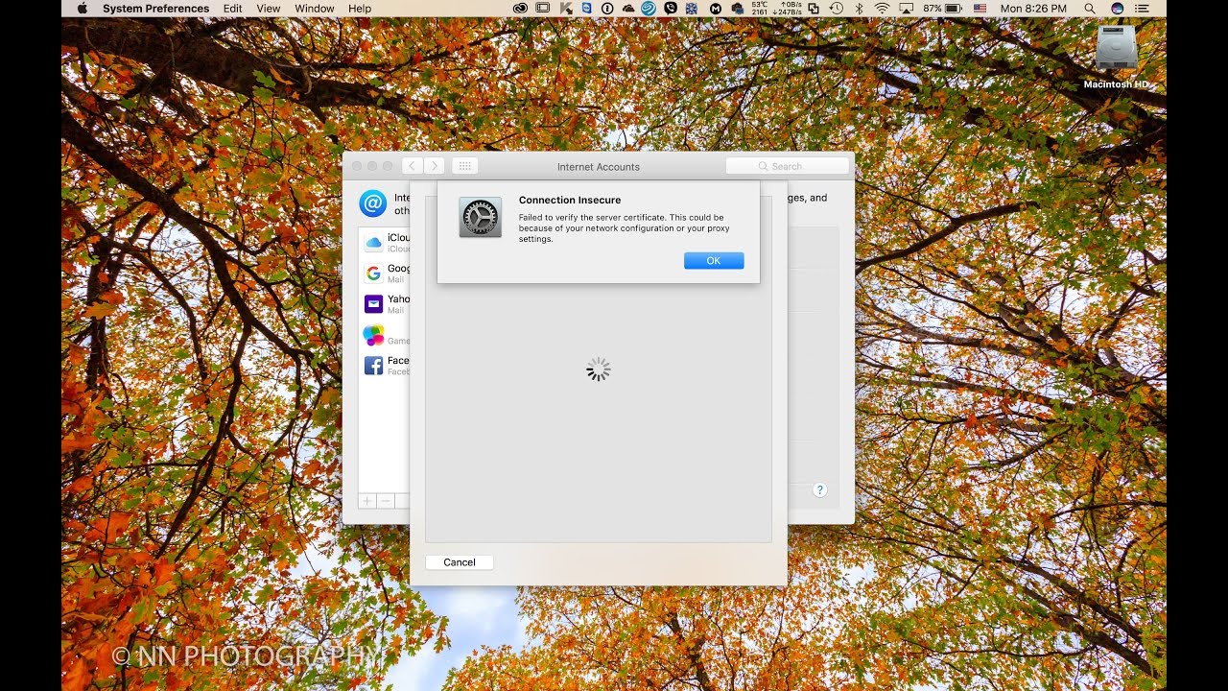The image size is (1228, 691).
Task: Click the 87% battery indicator
Action: point(942,8)
